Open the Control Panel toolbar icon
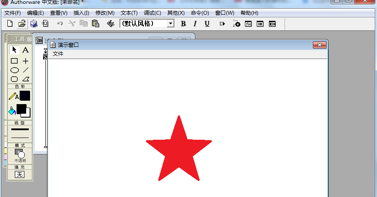The image size is (377, 197). pos(236,24)
